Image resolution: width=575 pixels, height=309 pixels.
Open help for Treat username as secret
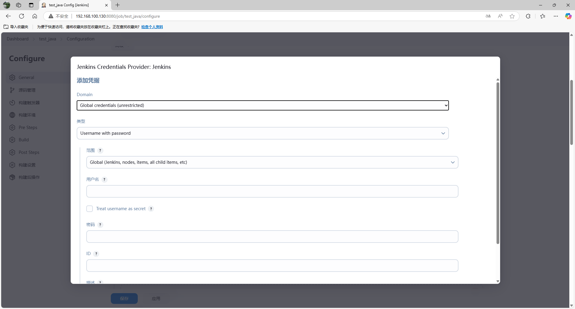point(151,209)
